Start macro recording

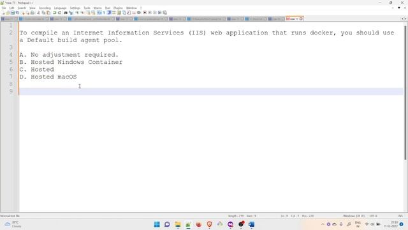[x=145, y=13]
